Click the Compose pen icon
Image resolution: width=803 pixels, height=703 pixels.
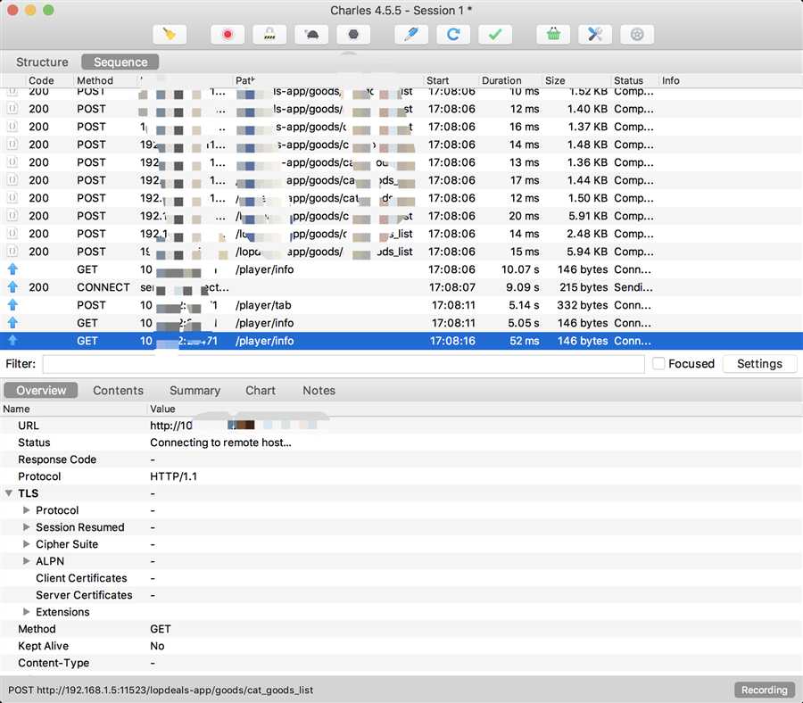tap(411, 34)
